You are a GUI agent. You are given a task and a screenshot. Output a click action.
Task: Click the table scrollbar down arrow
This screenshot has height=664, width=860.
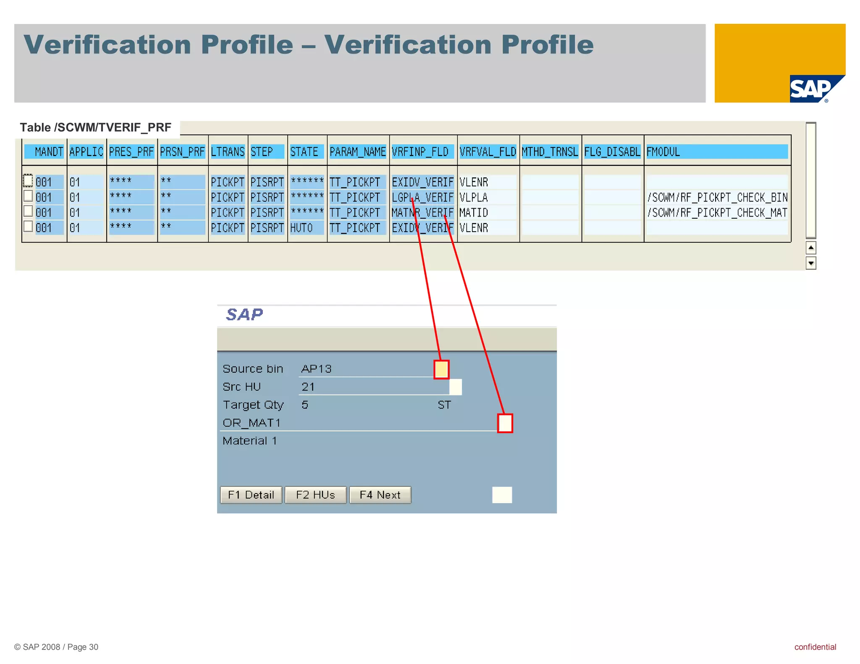coord(811,264)
